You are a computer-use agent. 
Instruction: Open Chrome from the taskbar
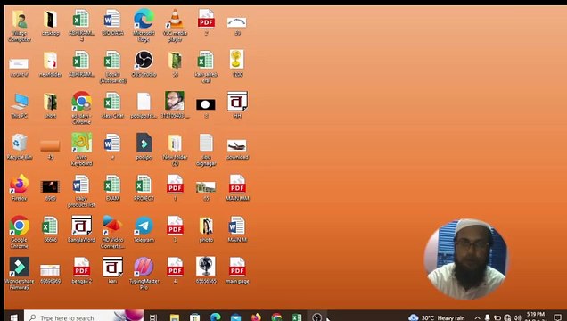point(276,317)
